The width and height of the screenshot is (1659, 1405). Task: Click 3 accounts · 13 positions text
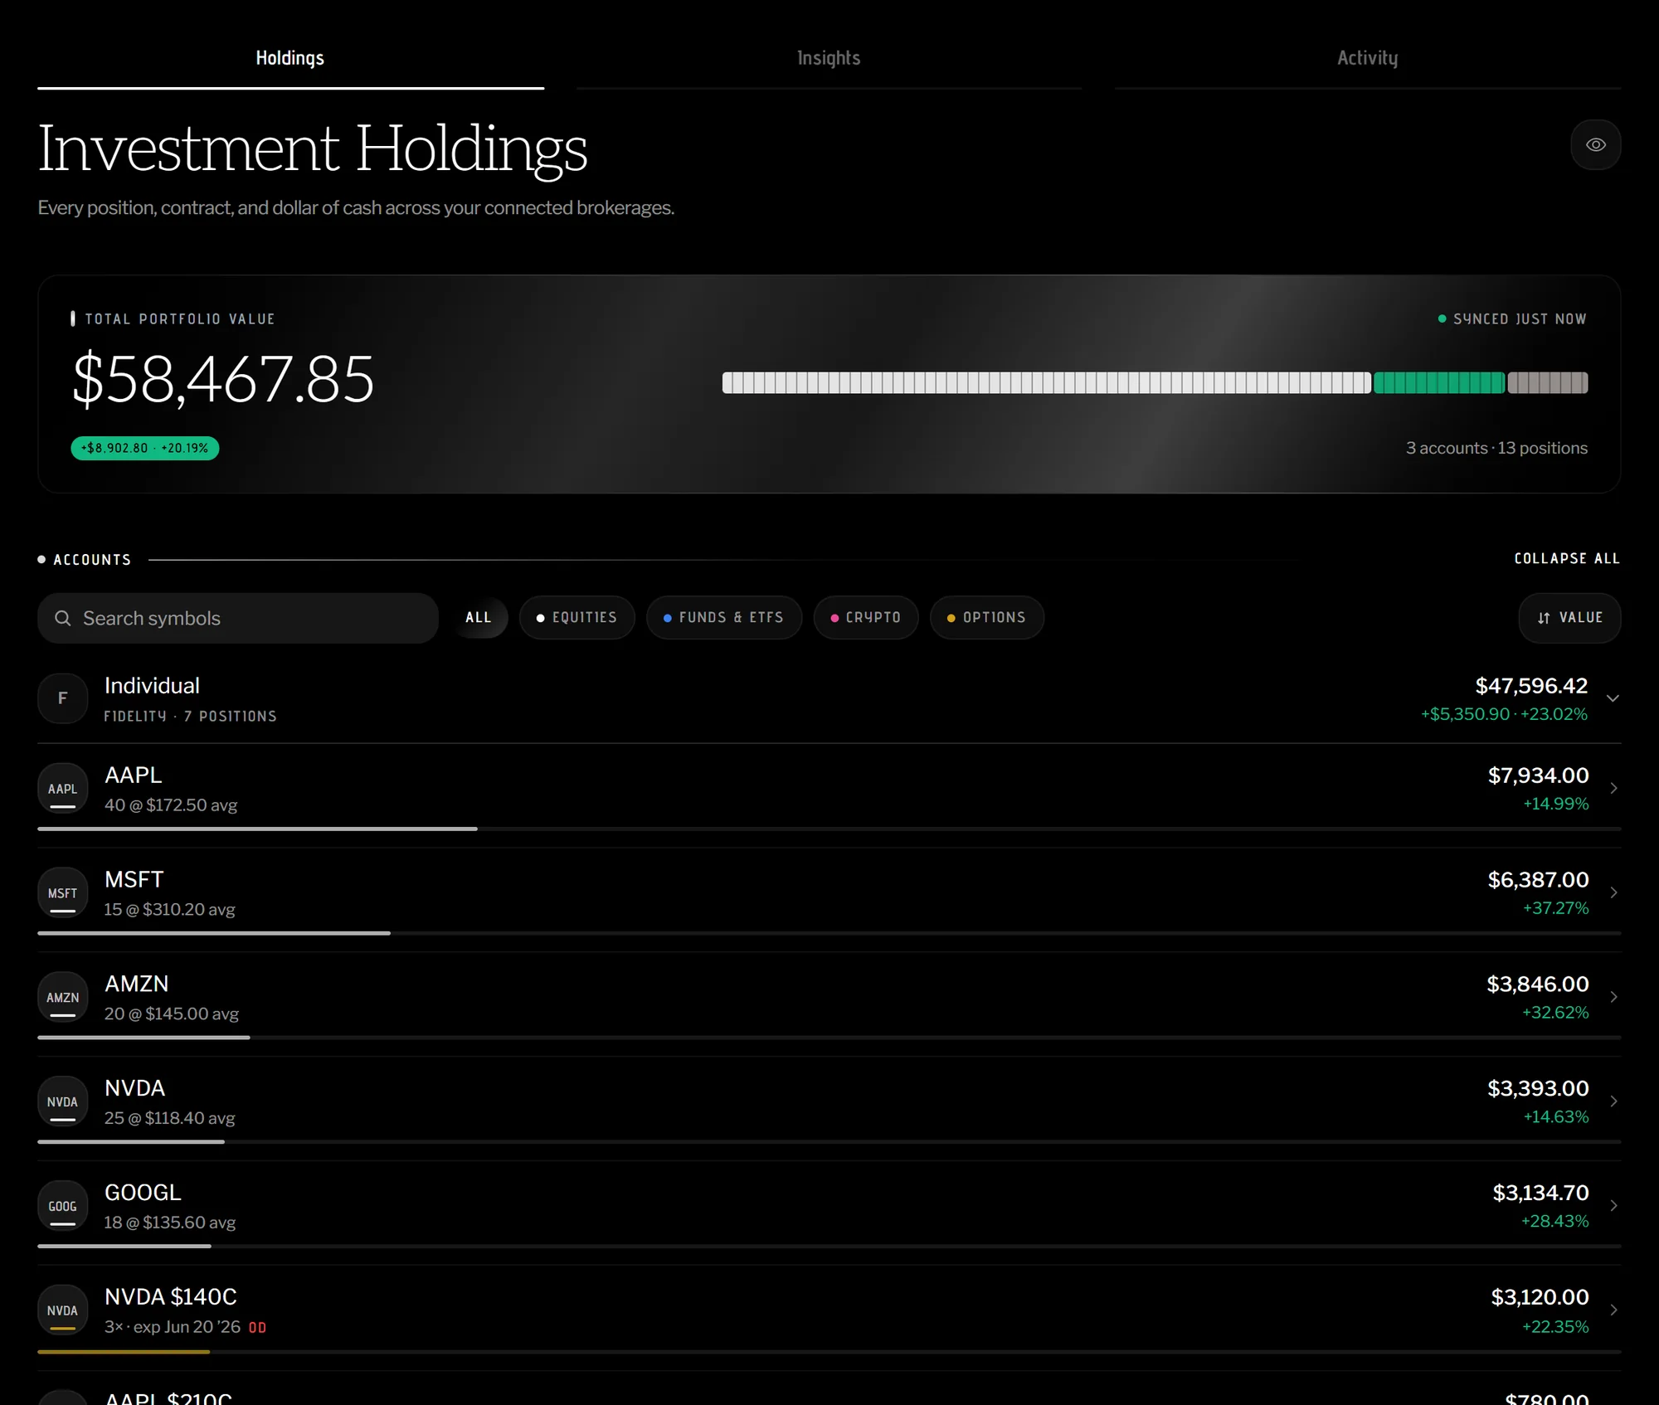[x=1496, y=448]
